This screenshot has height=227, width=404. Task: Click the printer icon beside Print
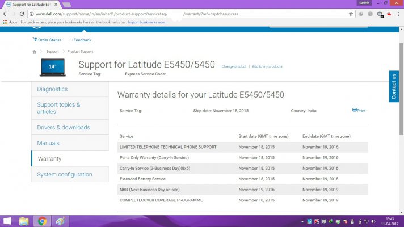tap(354, 110)
